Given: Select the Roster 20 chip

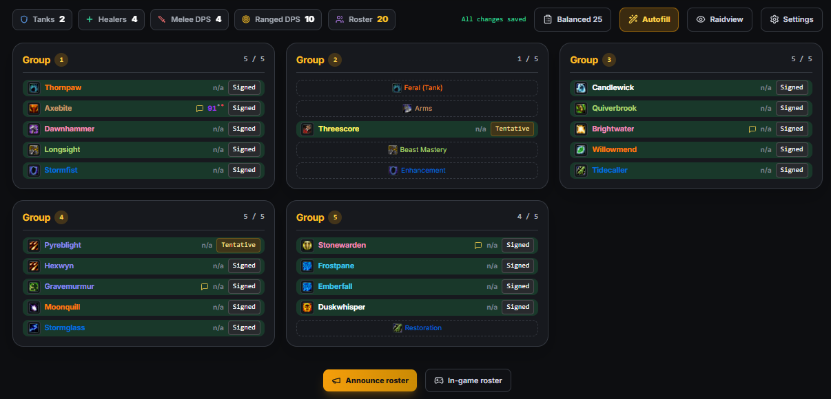Looking at the screenshot, I should point(362,19).
